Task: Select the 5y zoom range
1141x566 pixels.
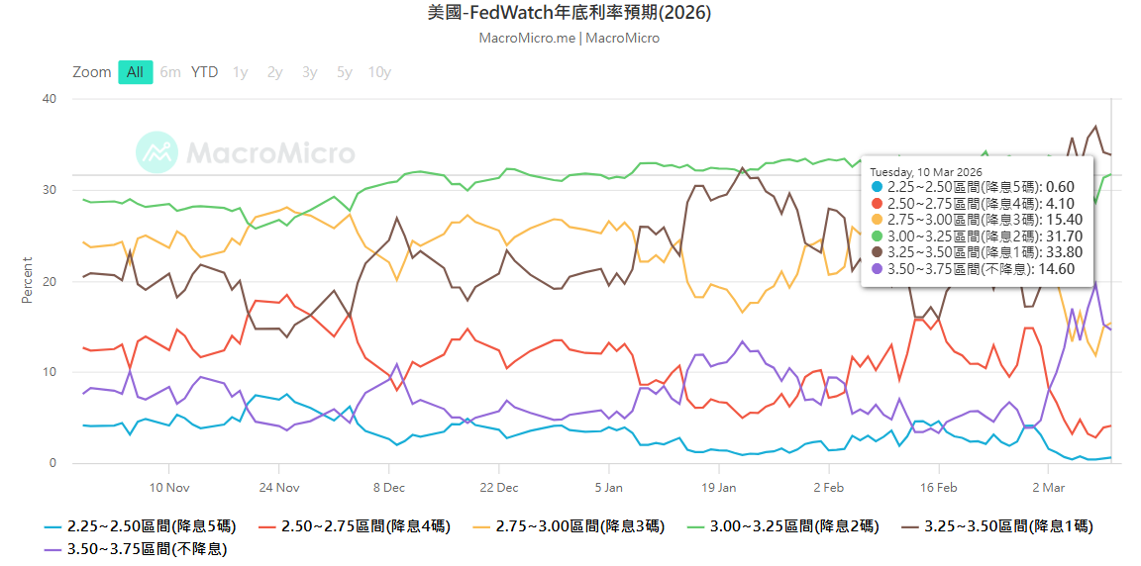Action: [344, 72]
